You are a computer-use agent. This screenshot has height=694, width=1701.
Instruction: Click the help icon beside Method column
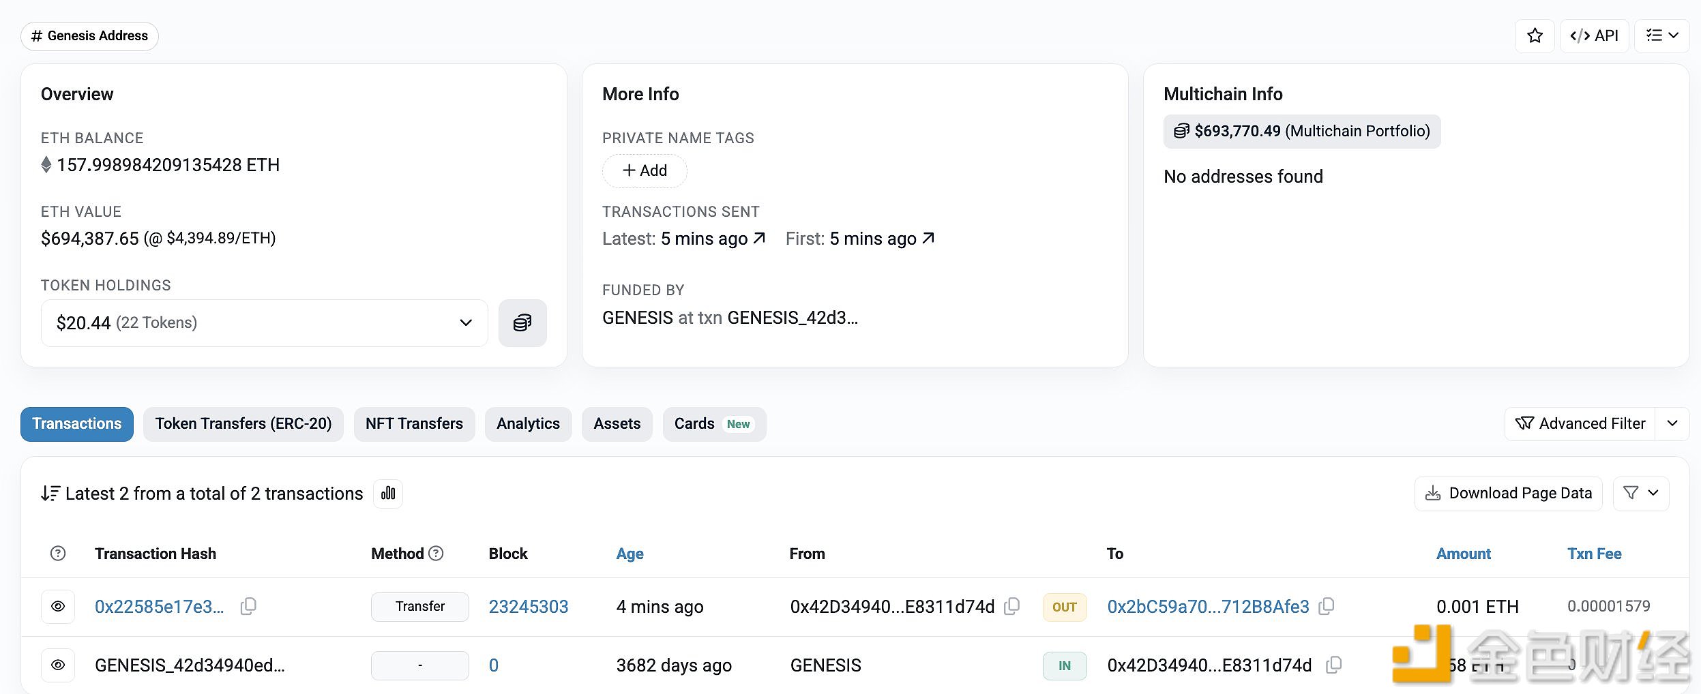pos(436,554)
